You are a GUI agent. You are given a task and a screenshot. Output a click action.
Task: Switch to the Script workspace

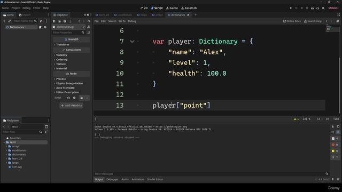coord(157,8)
